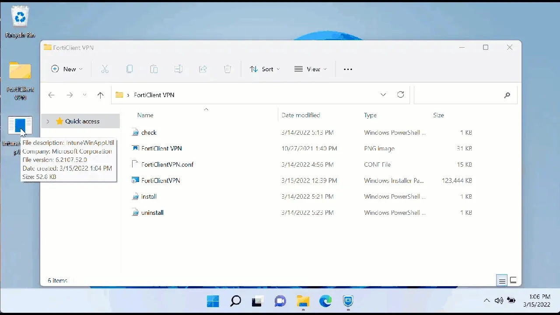Open the New item dropdown
This screenshot has height=315, width=560.
[x=67, y=69]
